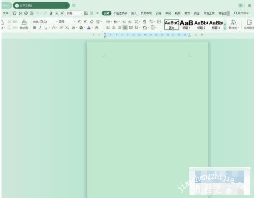This screenshot has width=254, height=198.
Task: Select the Format Painter tool
Action: point(24,24)
